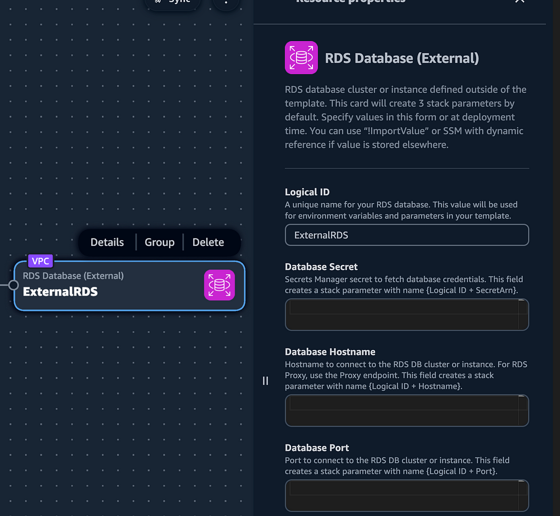This screenshot has height=516, width=560.
Task: Close the Resource properties panel
Action: (519, 2)
